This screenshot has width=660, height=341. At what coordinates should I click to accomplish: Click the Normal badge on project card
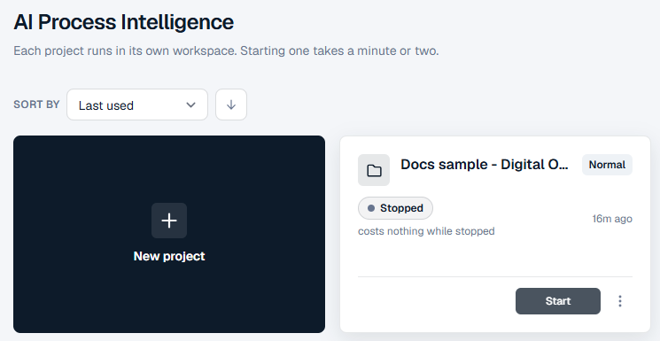607,165
